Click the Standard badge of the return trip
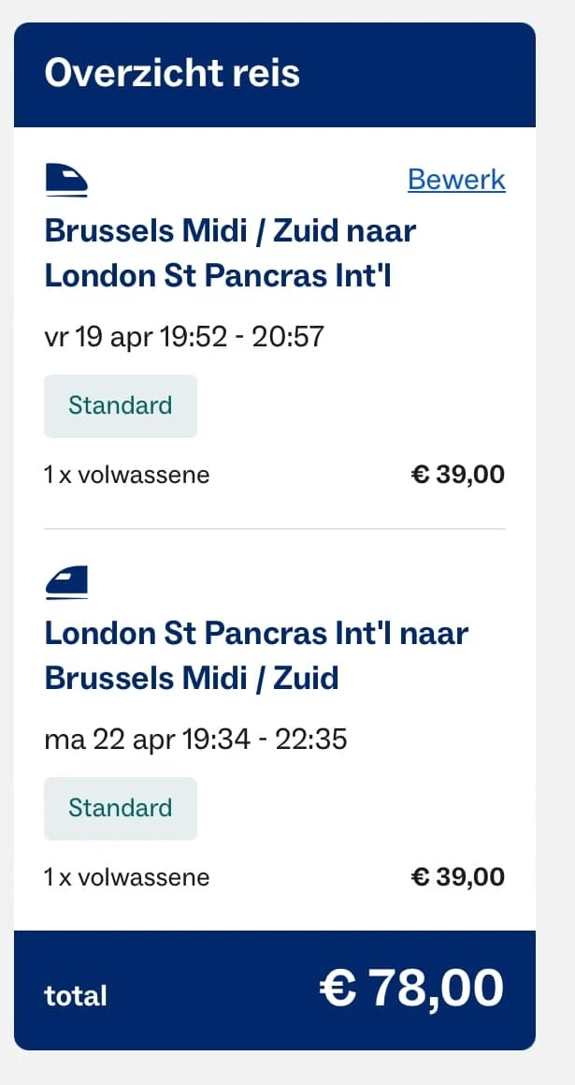 click(x=121, y=808)
